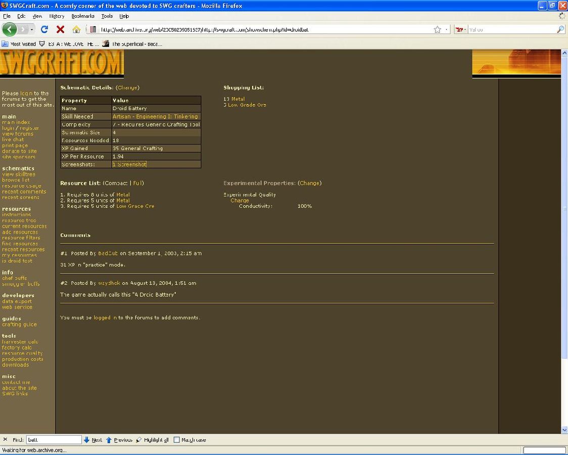Stop page loading with the red X

pos(60,29)
